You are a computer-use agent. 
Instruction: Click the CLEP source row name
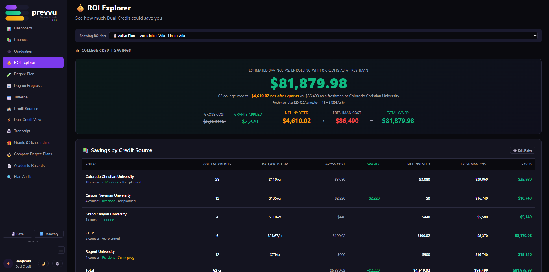tap(90, 233)
